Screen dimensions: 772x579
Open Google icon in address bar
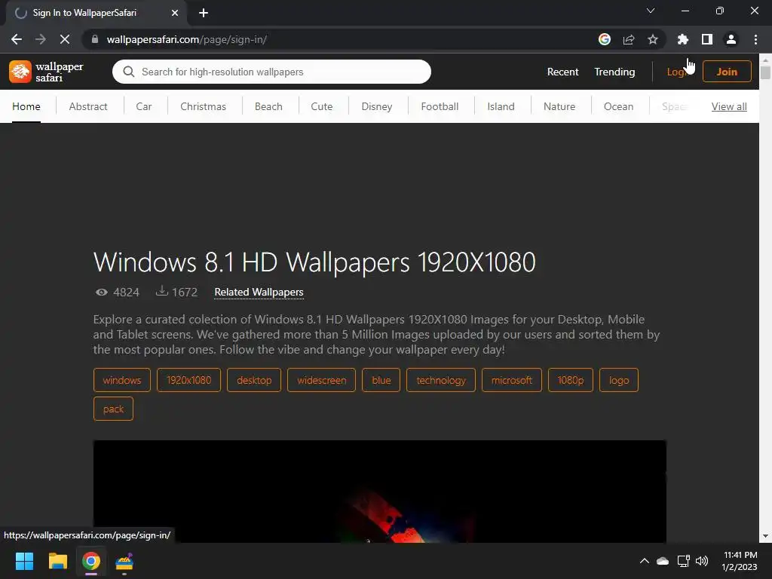click(x=605, y=39)
